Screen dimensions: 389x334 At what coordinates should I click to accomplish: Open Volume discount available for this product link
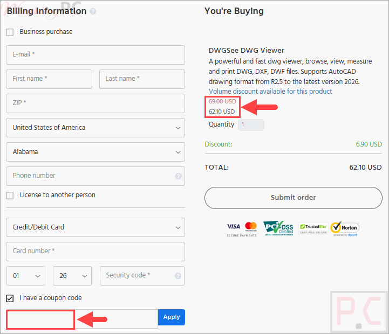click(x=270, y=92)
